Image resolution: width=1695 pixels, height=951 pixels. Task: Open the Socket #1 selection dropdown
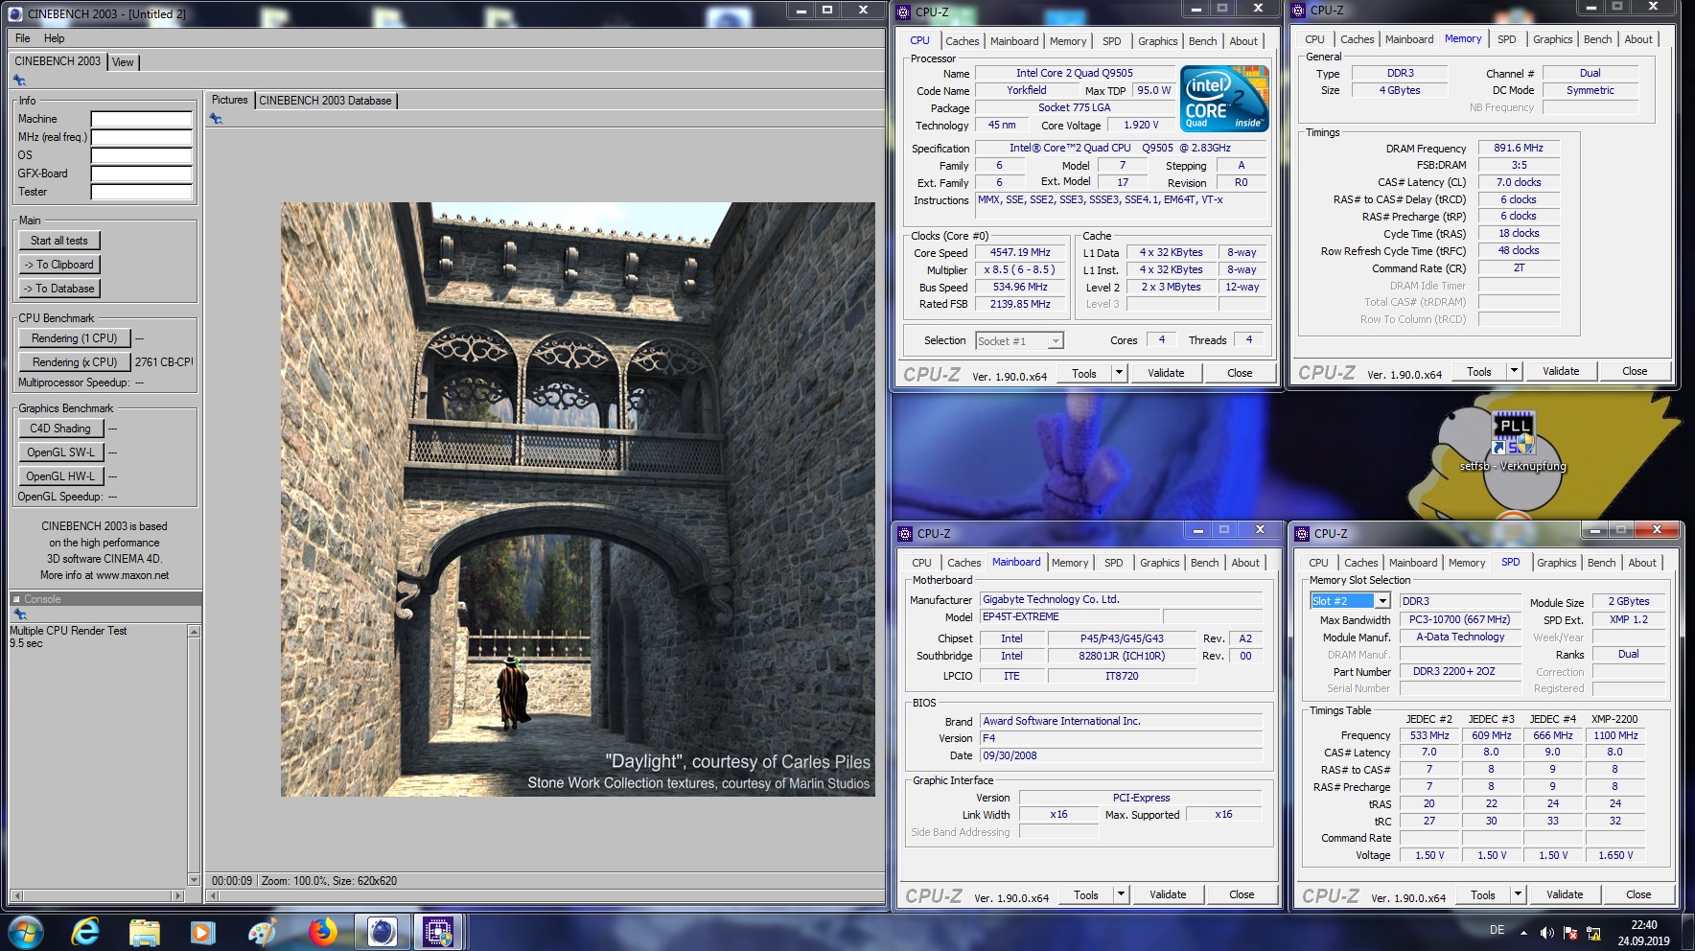point(1055,340)
